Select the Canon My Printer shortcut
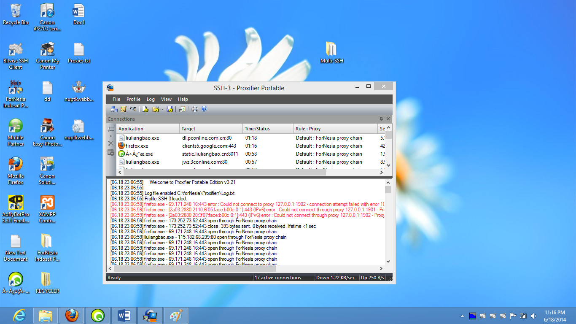576x324 pixels. (47, 56)
